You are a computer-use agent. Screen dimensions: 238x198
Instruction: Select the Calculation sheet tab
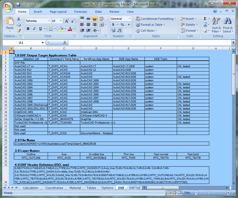click(31, 188)
